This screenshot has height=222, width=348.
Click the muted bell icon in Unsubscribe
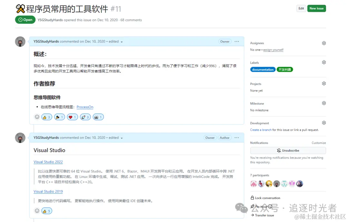279,151
